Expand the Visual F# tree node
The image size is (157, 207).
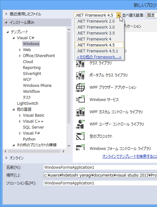pyautogui.click(x=20, y=133)
